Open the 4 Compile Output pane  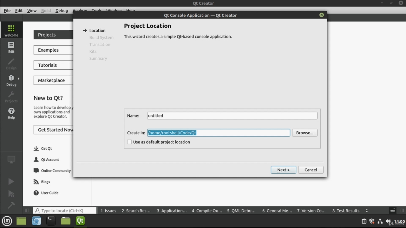click(207, 211)
